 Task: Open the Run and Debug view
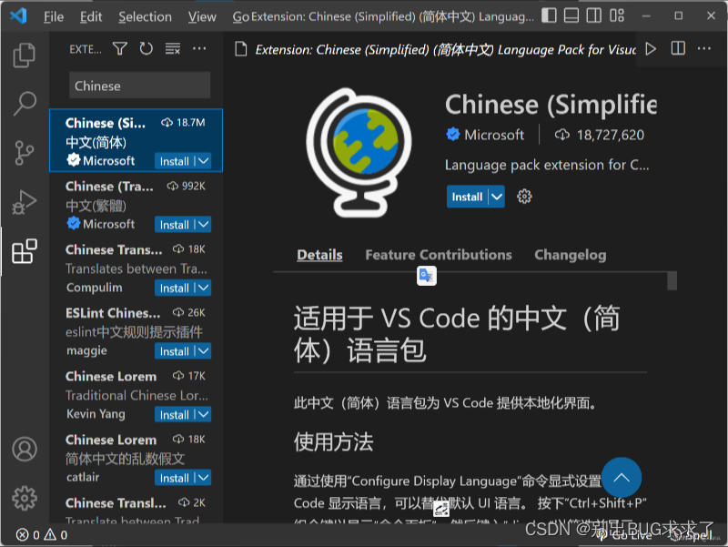pyautogui.click(x=25, y=202)
